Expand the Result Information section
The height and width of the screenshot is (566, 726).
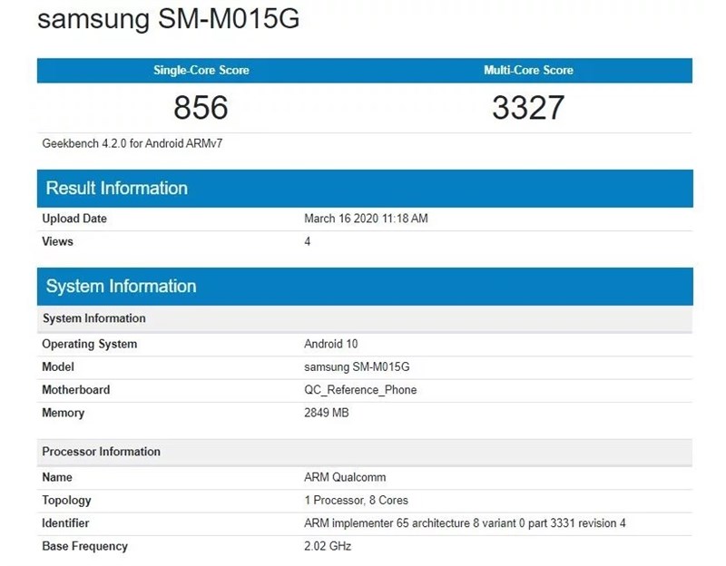click(x=119, y=188)
